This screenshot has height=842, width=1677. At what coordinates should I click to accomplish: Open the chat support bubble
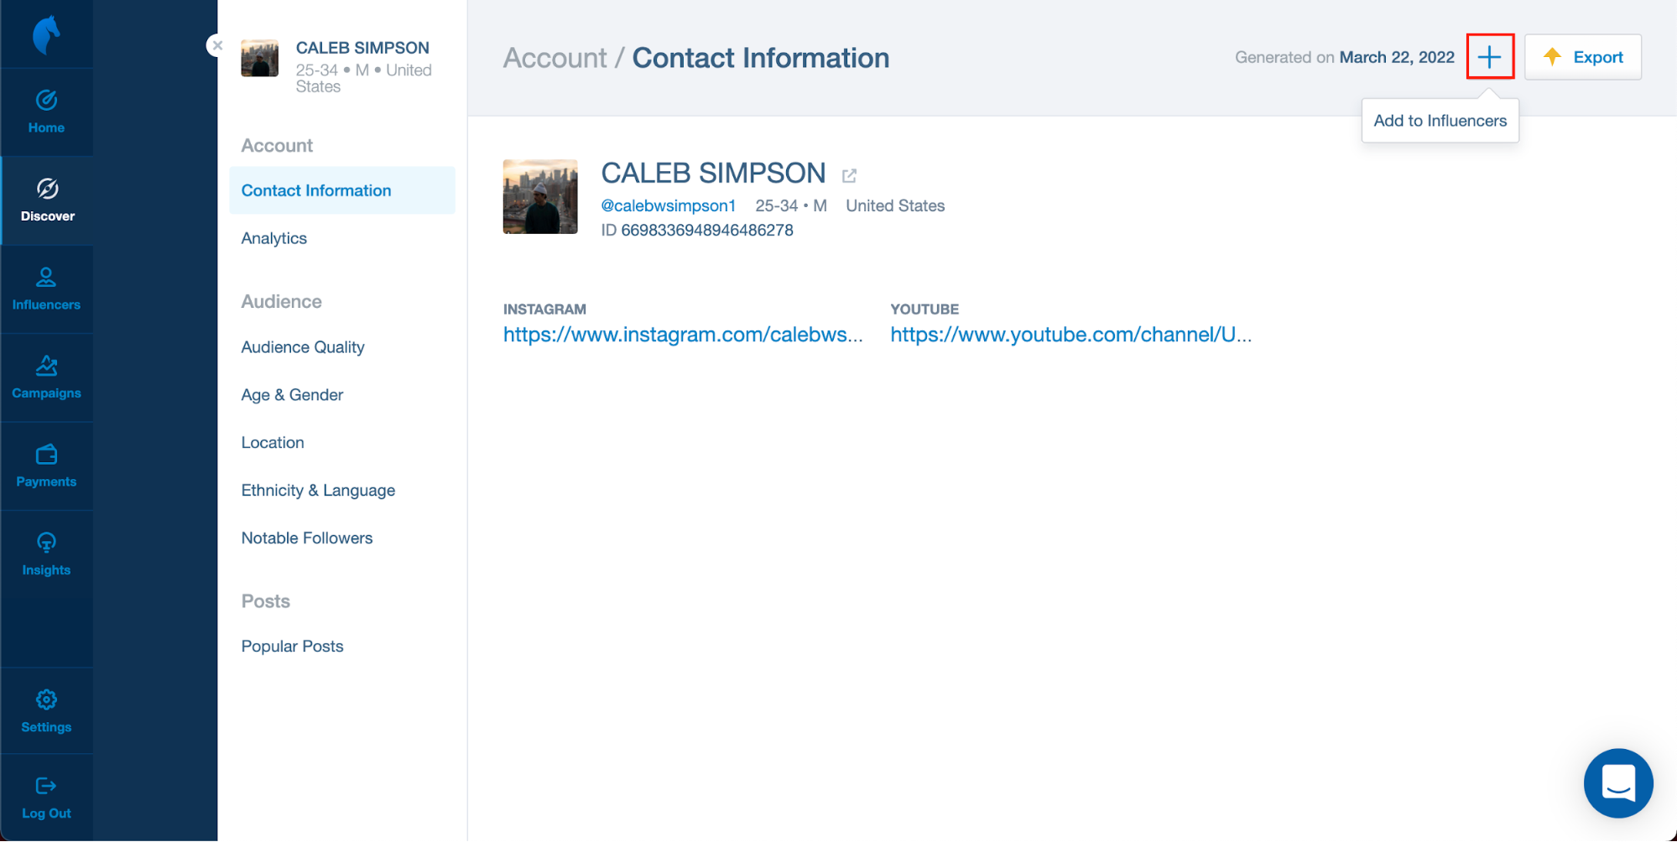tap(1617, 783)
